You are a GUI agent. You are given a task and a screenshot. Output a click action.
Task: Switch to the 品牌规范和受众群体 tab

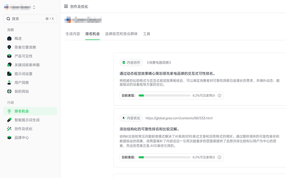click(121, 34)
